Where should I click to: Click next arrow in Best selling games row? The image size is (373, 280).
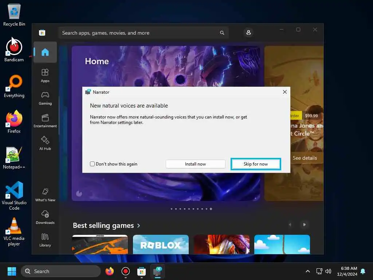pyautogui.click(x=304, y=225)
